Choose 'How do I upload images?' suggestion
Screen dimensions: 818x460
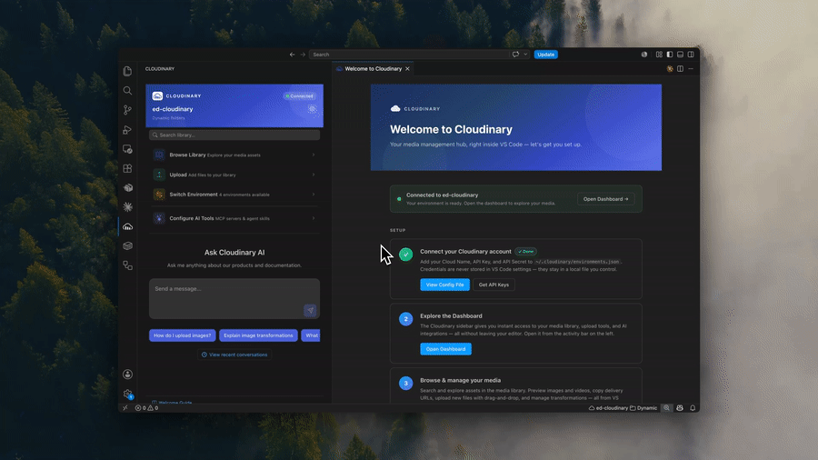[182, 335]
